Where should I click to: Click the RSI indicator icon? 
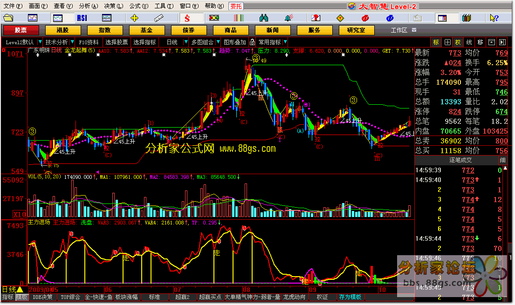coord(82,18)
